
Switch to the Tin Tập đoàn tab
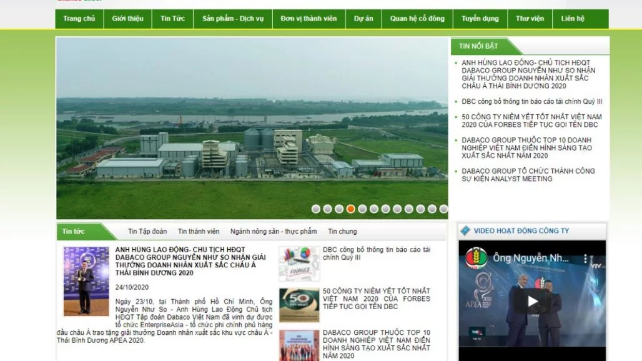[147, 231]
